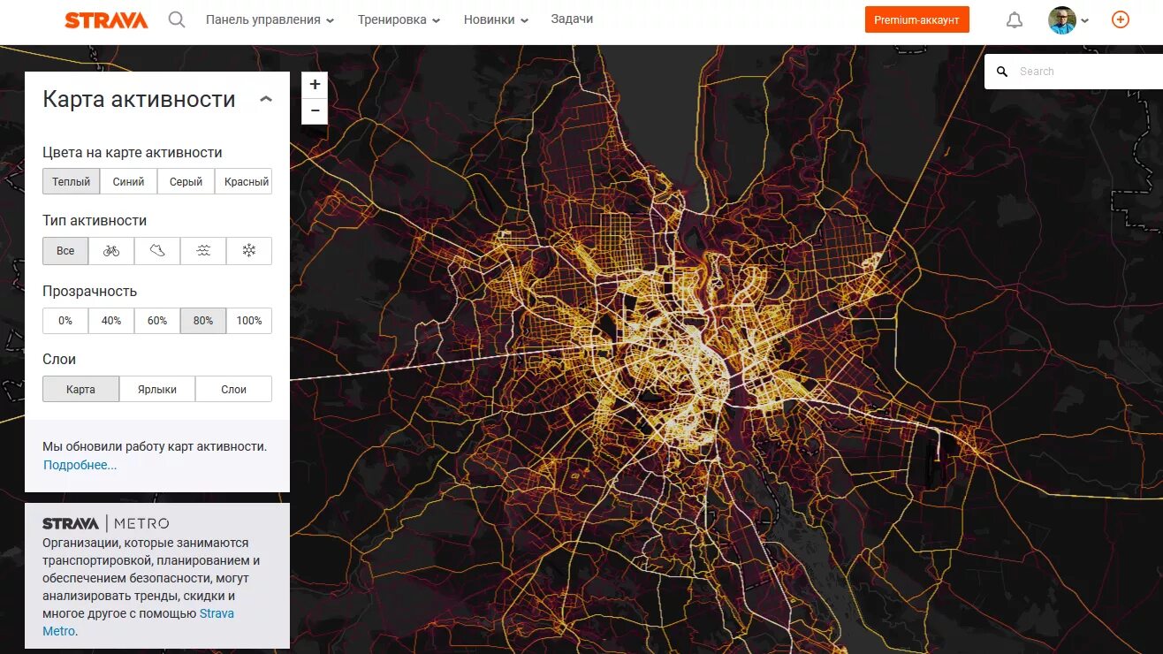The width and height of the screenshot is (1163, 654).
Task: Filter heatmap by winter snowflake icon
Action: coord(249,251)
